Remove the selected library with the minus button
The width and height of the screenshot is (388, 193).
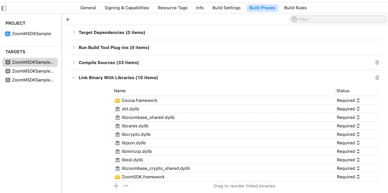pos(126,186)
